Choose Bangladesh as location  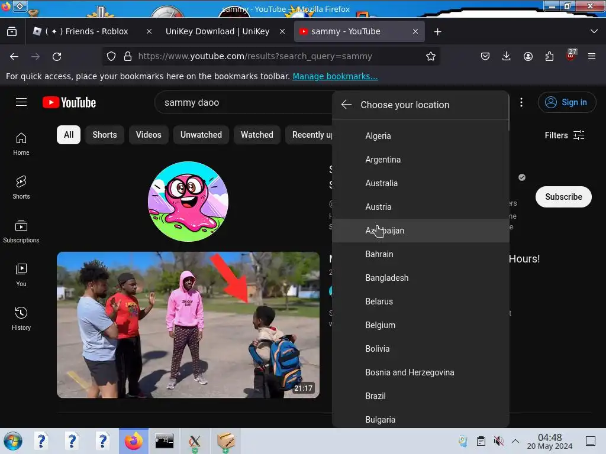point(421,278)
